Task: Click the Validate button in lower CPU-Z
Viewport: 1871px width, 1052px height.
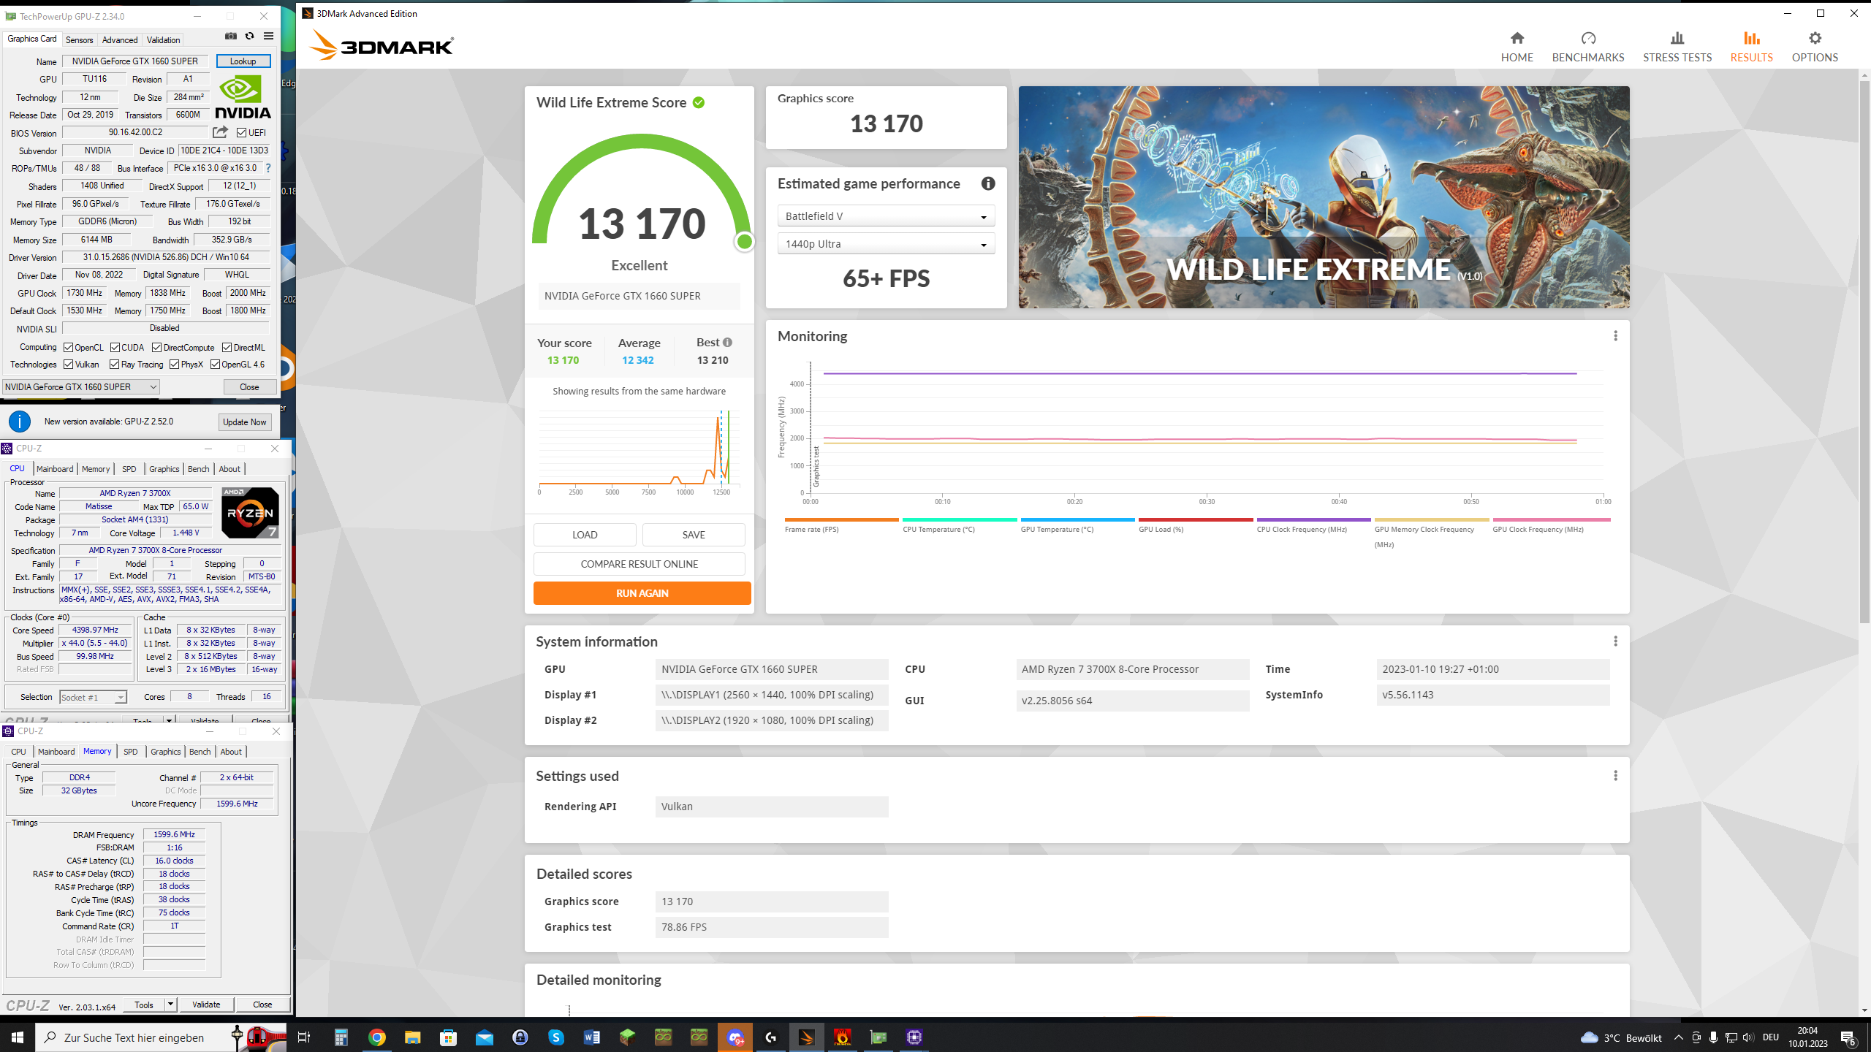Action: click(206, 1005)
